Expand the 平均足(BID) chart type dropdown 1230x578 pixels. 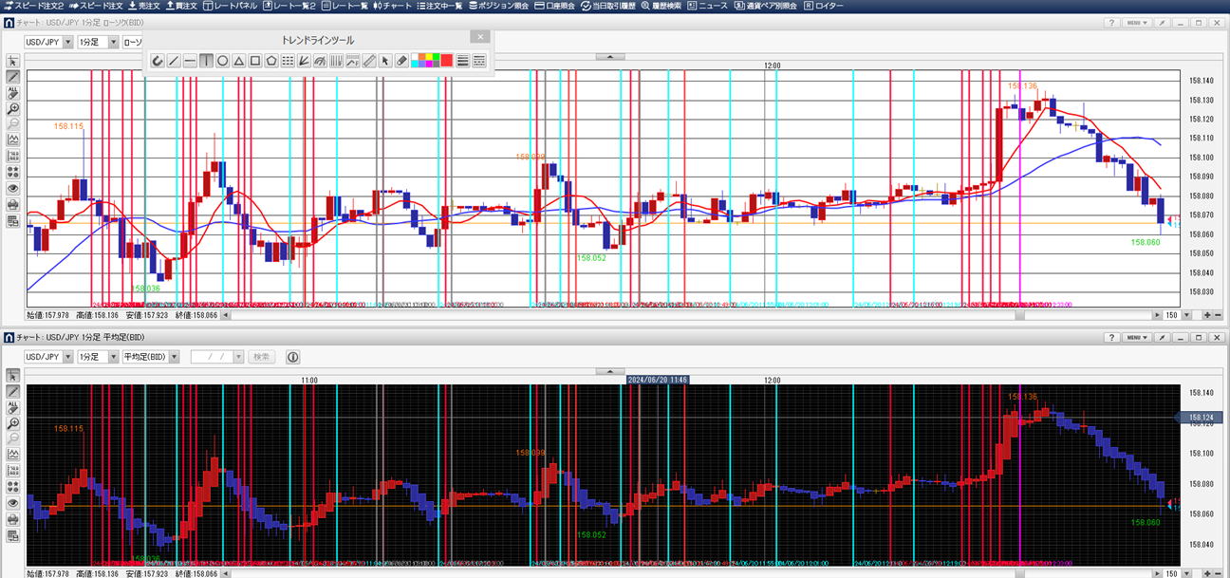[174, 357]
